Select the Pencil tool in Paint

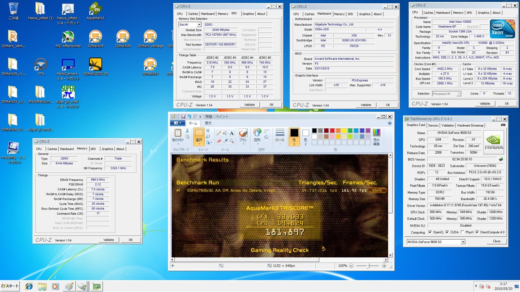(219, 133)
